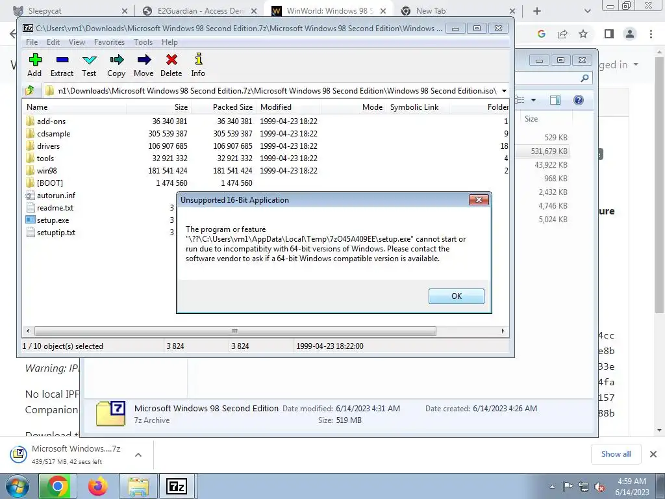This screenshot has width=665, height=499.
Task: Toggle the Explorer preview pane icon
Action: click(555, 100)
